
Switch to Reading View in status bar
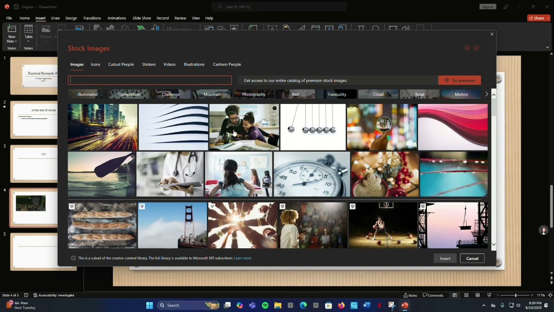pos(477,296)
